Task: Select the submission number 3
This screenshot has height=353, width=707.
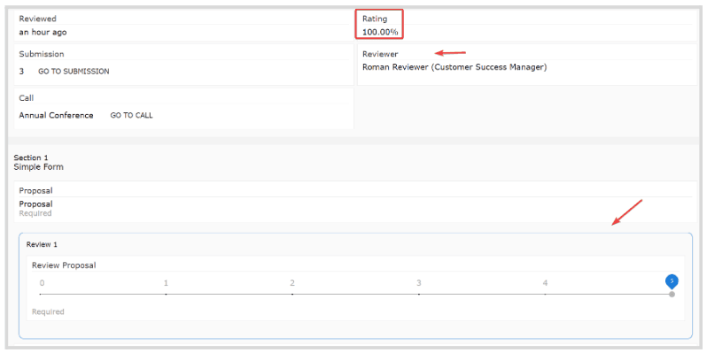Action: point(21,71)
